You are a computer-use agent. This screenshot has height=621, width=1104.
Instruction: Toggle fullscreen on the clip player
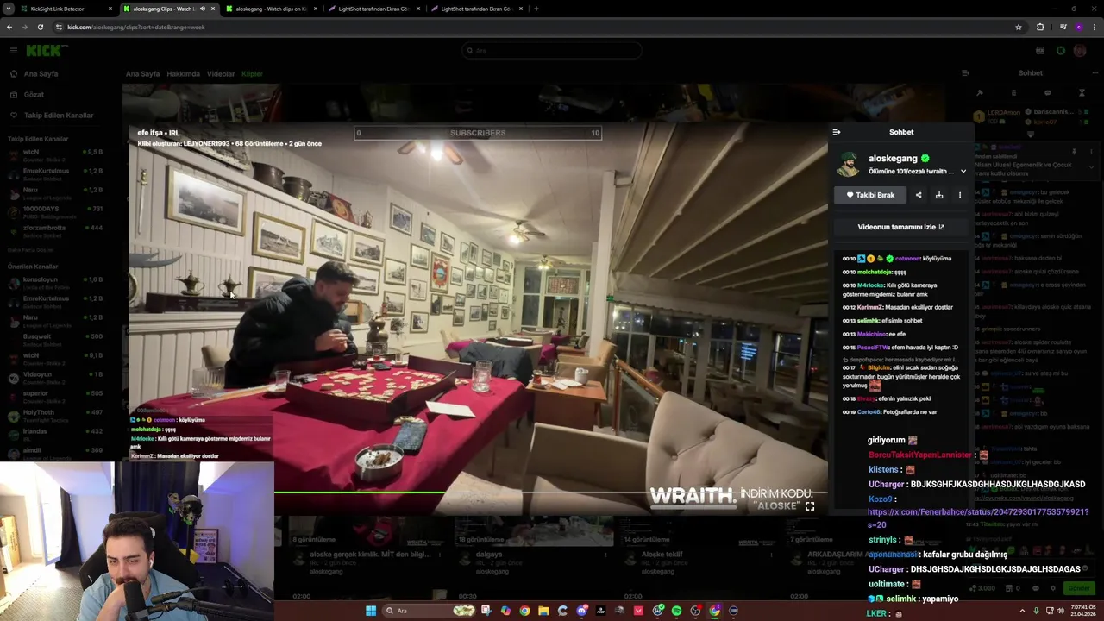coord(809,506)
